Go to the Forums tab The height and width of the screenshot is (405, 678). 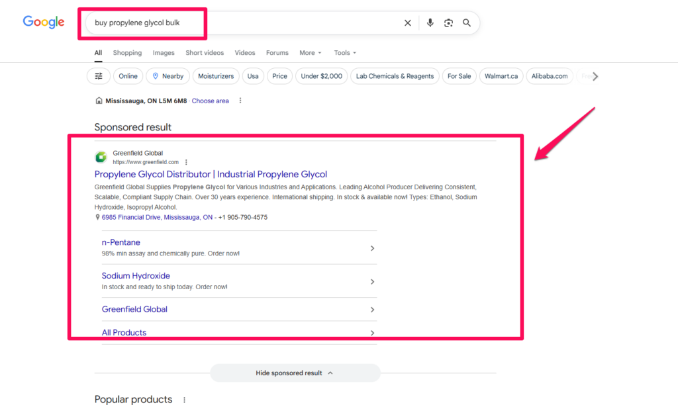[277, 53]
